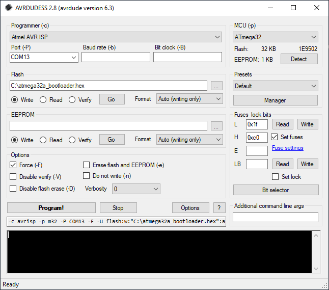The width and height of the screenshot is (329, 290).
Task: Click the AVRDUDESS chip icon in title bar
Action: pyautogui.click(x=9, y=8)
